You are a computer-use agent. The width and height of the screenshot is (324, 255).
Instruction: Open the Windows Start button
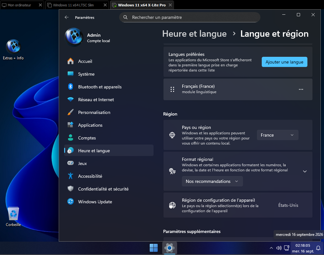pos(154,248)
